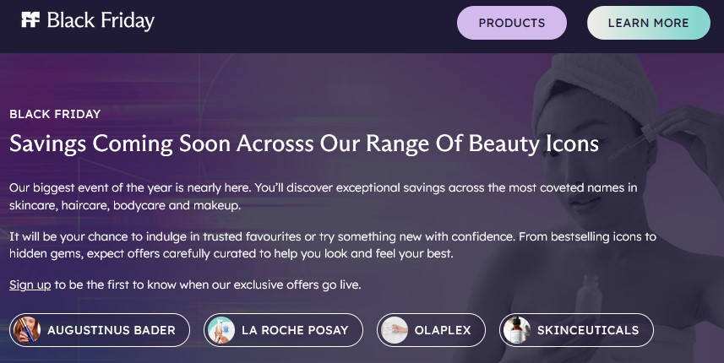
Task: Click the paragraph starting 'Our biggest event'
Action: tap(323, 196)
